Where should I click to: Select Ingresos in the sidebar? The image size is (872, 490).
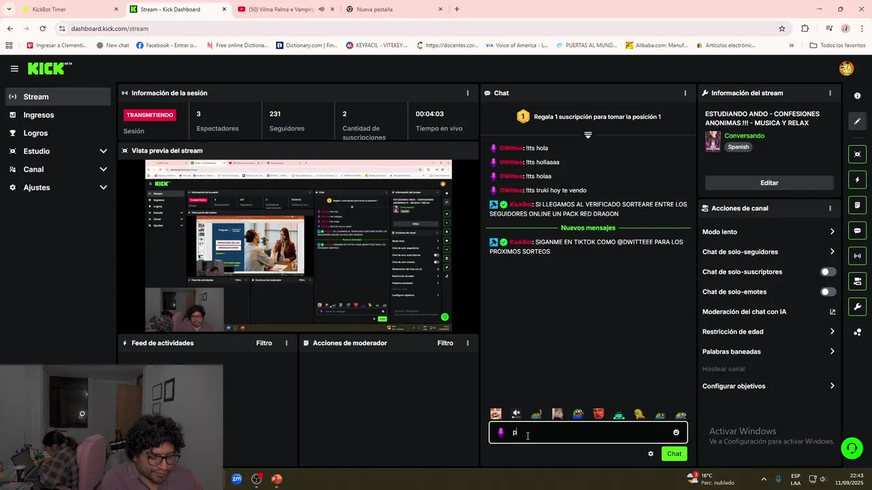point(58,115)
